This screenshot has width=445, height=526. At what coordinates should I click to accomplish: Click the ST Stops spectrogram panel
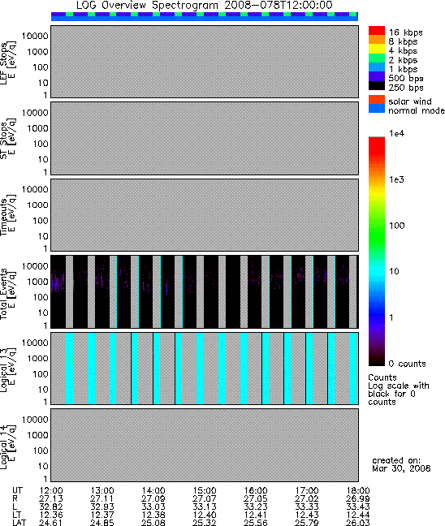205,138
